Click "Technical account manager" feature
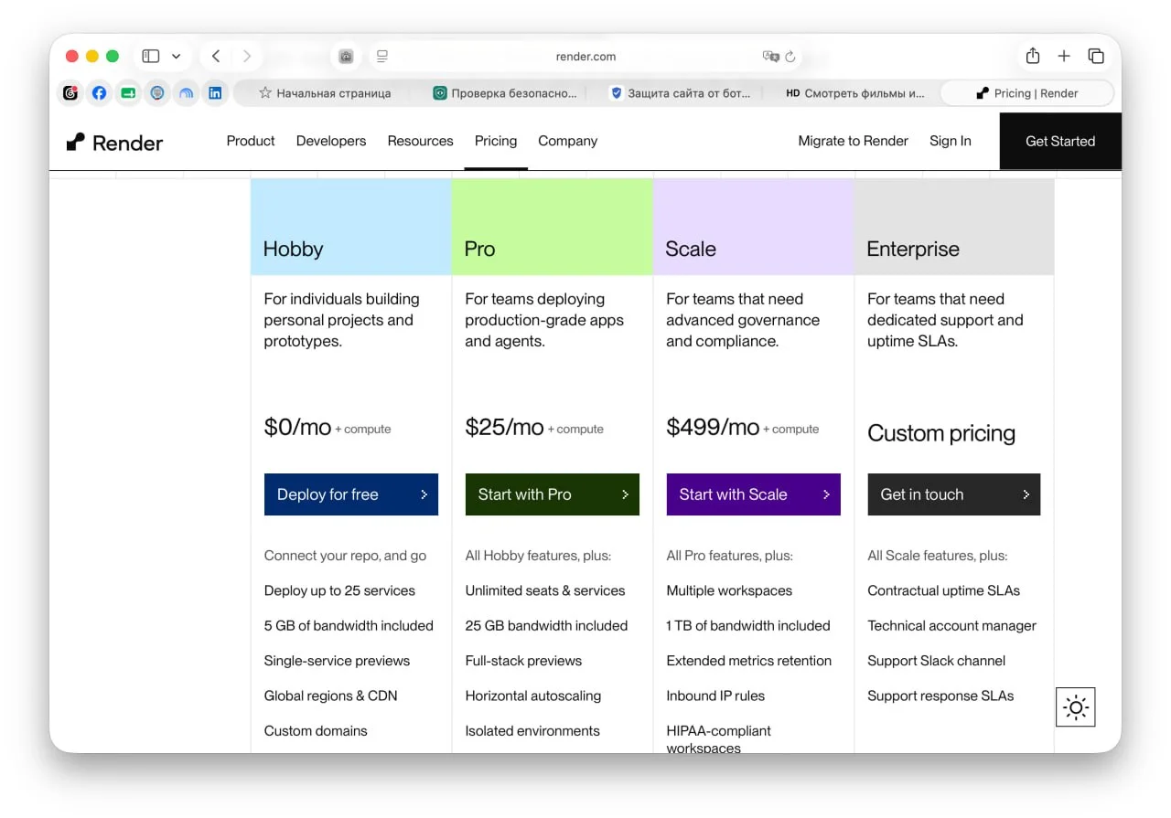 [x=952, y=626]
